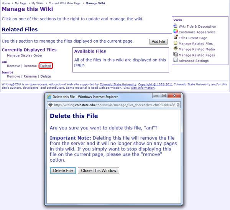230x210 pixels.
Task: Click Remove link for the ani file
Action: coord(13,66)
